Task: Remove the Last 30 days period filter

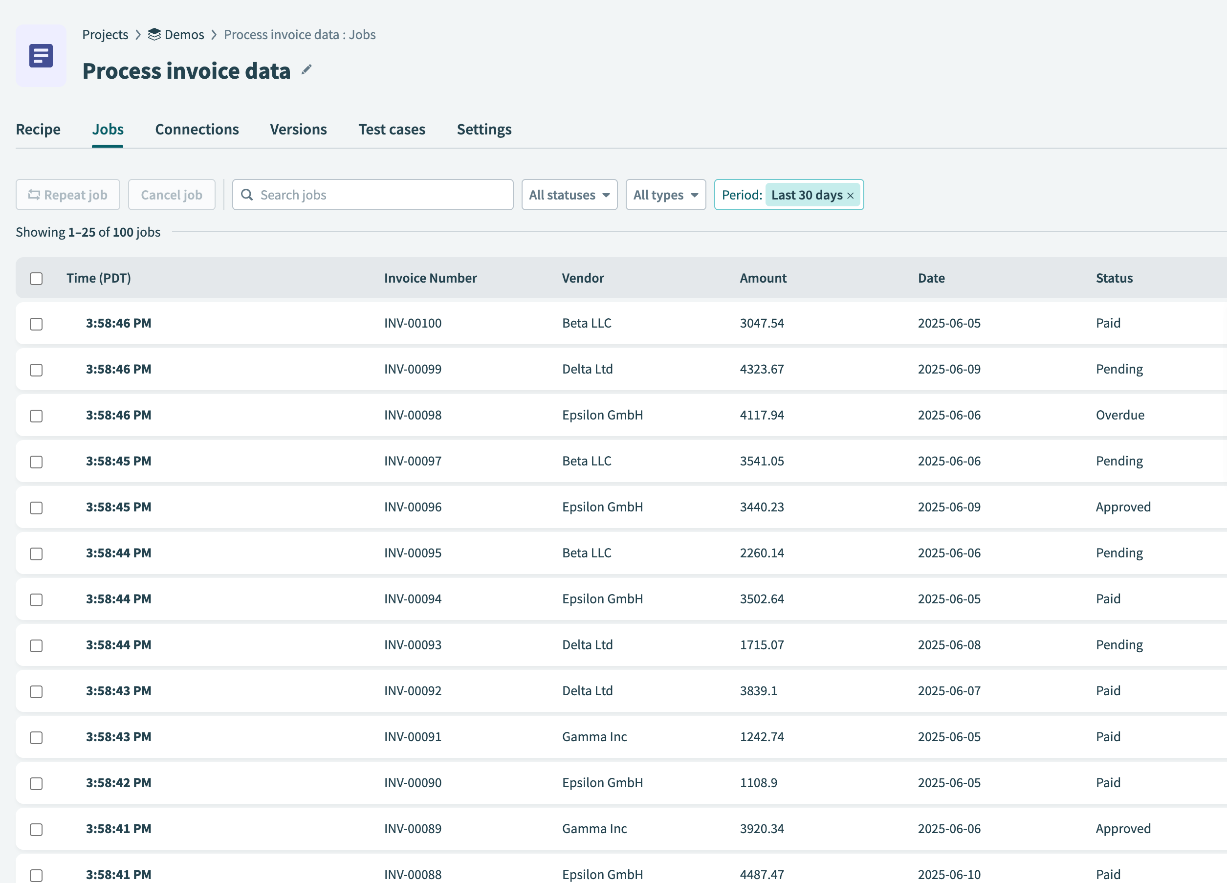Action: coord(851,196)
